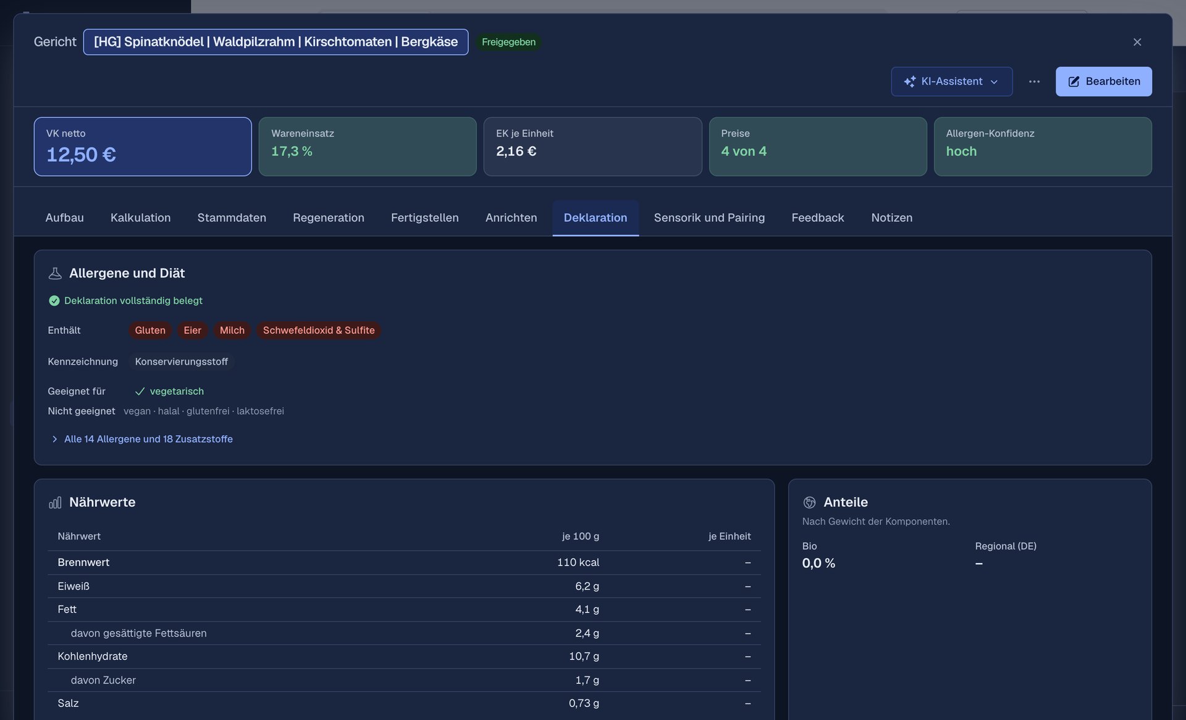
Task: Select the Wareneinsatz 17,3 % card
Action: coord(368,146)
